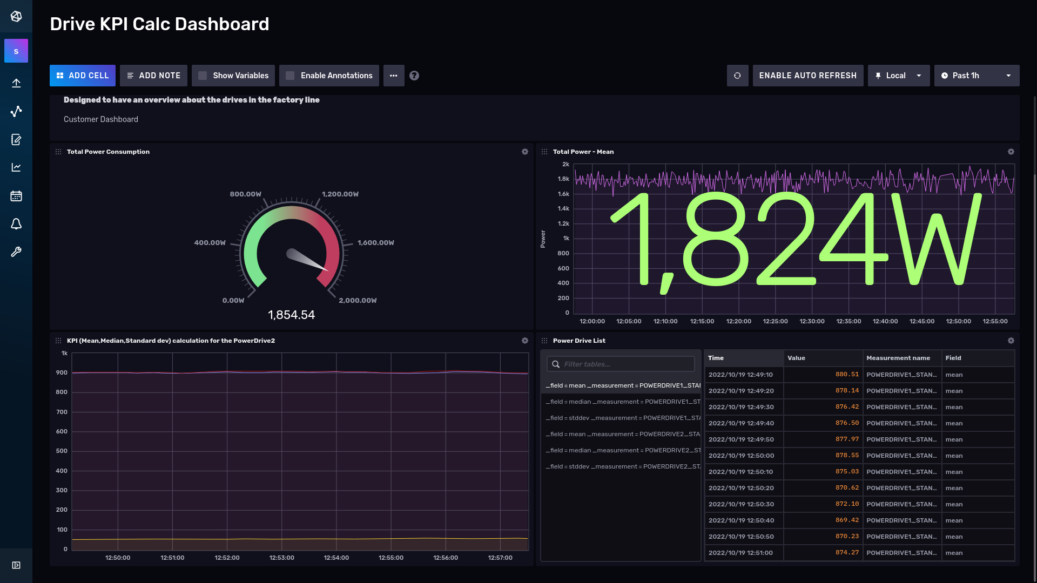
Task: Open the Settings page
Action: [16, 252]
